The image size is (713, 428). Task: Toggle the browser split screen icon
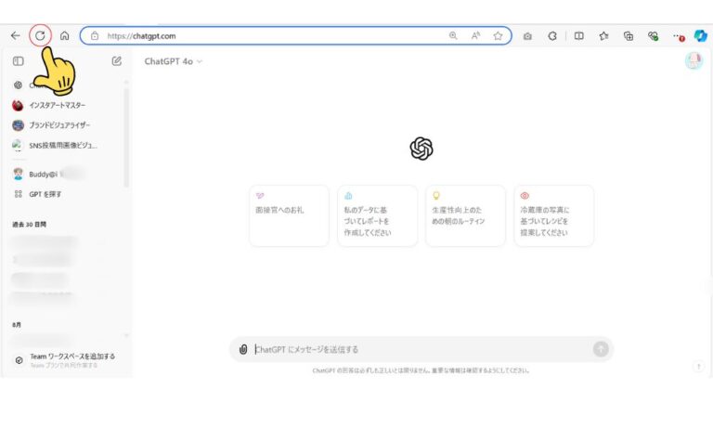[578, 35]
